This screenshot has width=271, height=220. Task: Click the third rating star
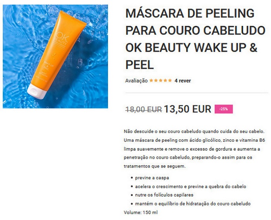(x=161, y=81)
